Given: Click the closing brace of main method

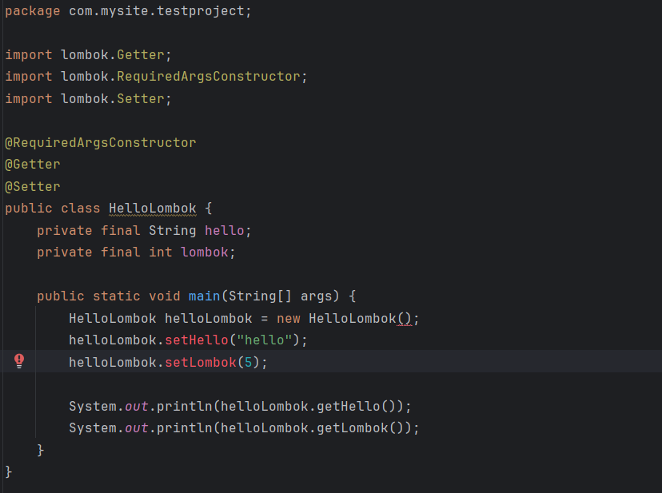Looking at the screenshot, I should (41, 450).
